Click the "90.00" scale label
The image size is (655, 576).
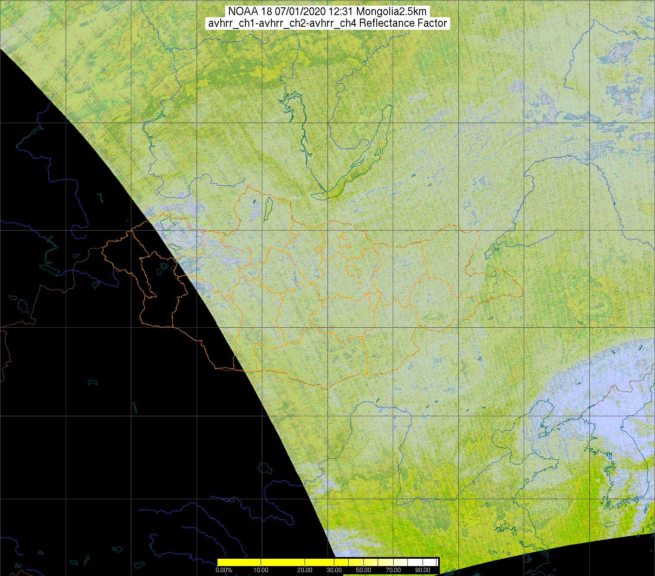coord(423,570)
